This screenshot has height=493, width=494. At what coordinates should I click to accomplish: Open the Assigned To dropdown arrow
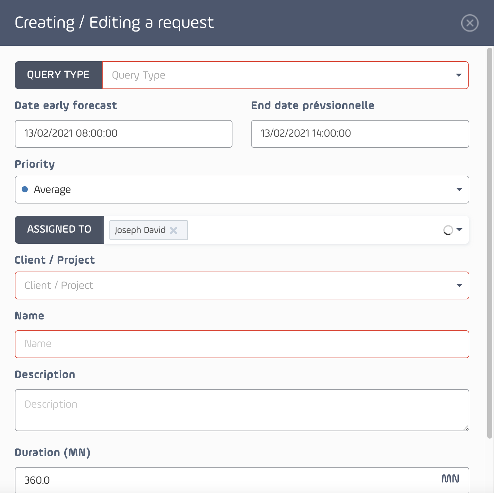pyautogui.click(x=459, y=230)
